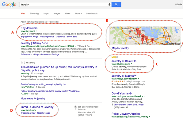Image resolution: width=183 pixels, height=118 pixels.
Task: Open Clearance sitelink under Kay
Action: 61,37
